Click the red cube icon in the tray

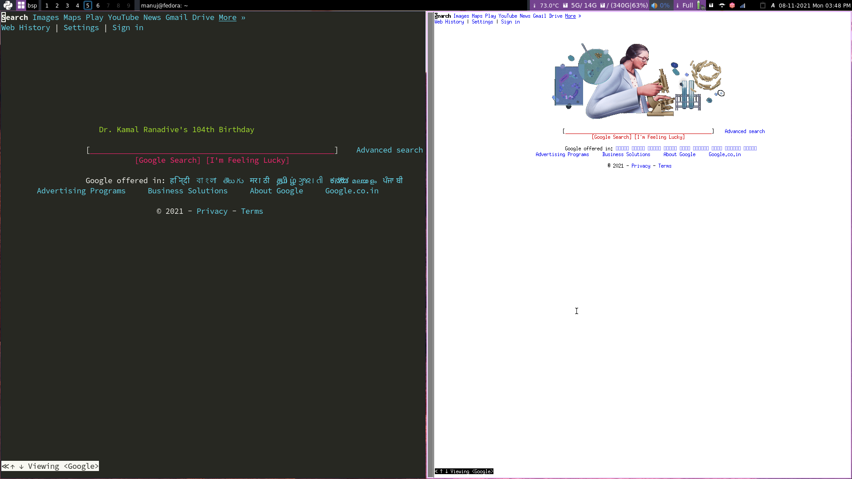coord(732,5)
